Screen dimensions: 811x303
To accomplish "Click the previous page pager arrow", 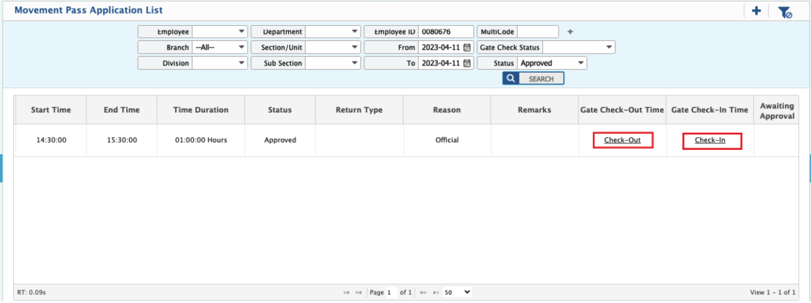I will [x=358, y=292].
